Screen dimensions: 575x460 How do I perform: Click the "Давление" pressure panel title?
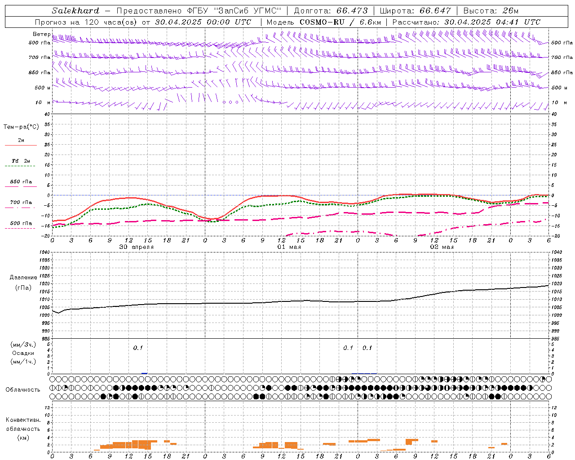(23, 278)
